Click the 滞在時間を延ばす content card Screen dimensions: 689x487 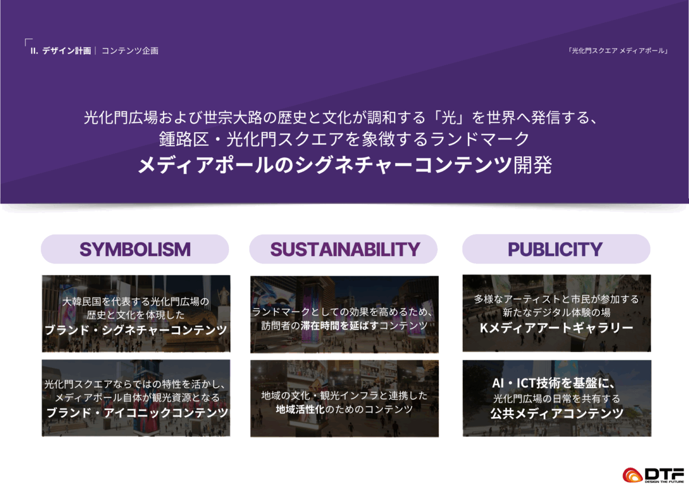[x=344, y=314]
